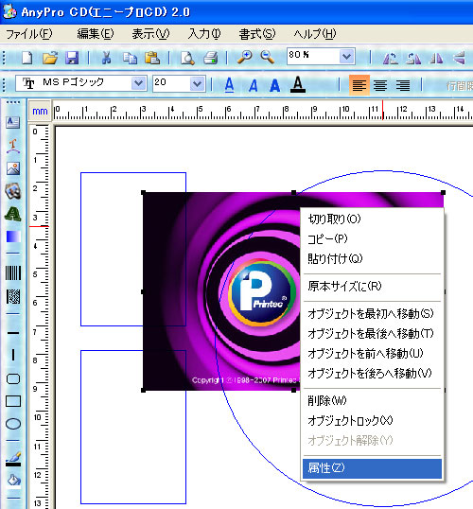Select the curved text tool
Image resolution: width=473 pixels, height=509 pixels.
tap(12, 146)
